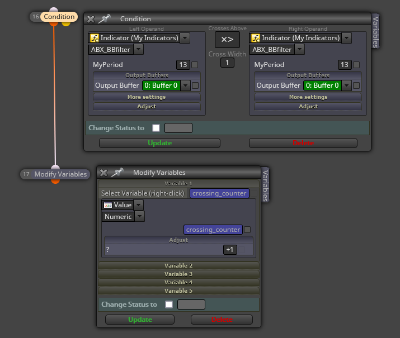Click Update in Modify Variables panel

tap(140, 320)
